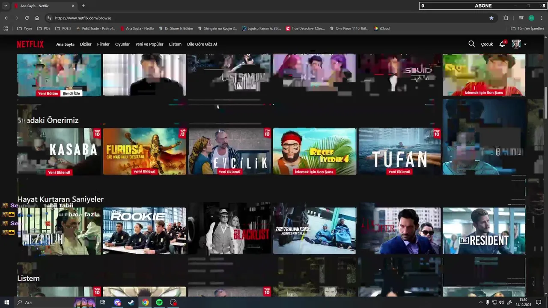Click the Yeni Bölüm badge
This screenshot has width=548, height=308.
48,93
